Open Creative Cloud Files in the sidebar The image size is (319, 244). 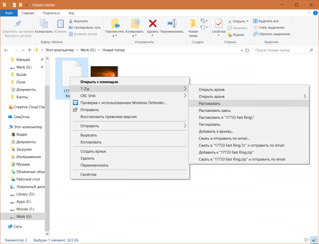26,107
